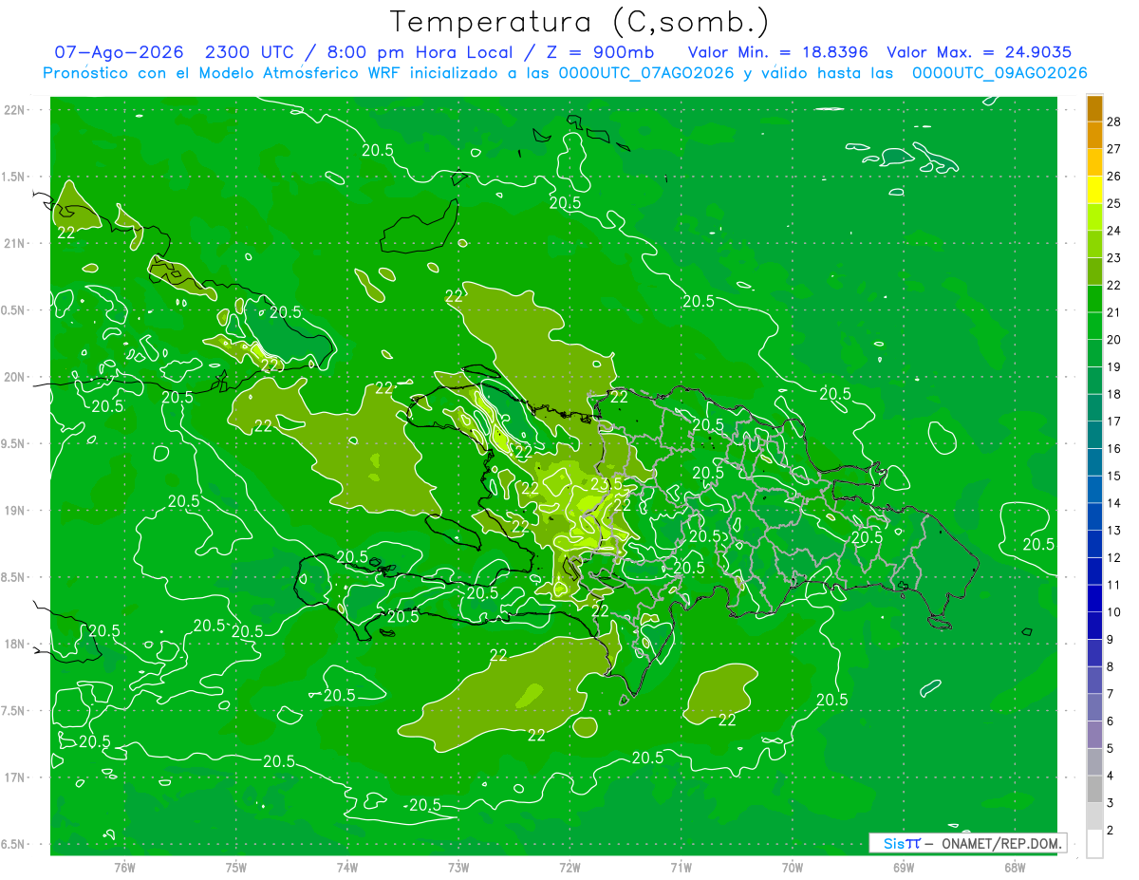Click '0000UTC_09AGO2026' forecast end timestamp

(x=999, y=73)
